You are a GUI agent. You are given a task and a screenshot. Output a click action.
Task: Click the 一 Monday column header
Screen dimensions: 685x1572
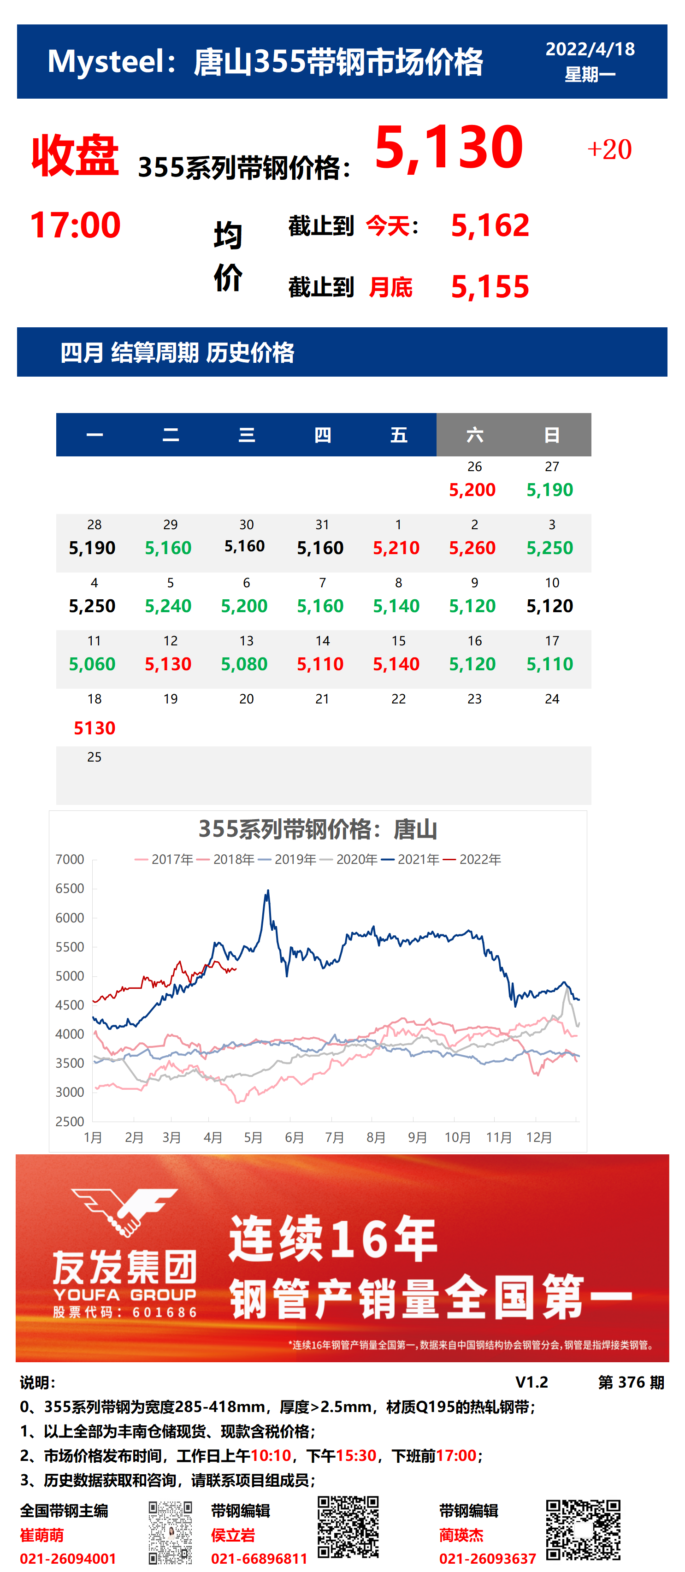tap(94, 435)
